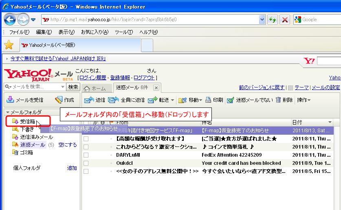
Task: Open the ツール(T) menu
Action: (x=124, y=32)
